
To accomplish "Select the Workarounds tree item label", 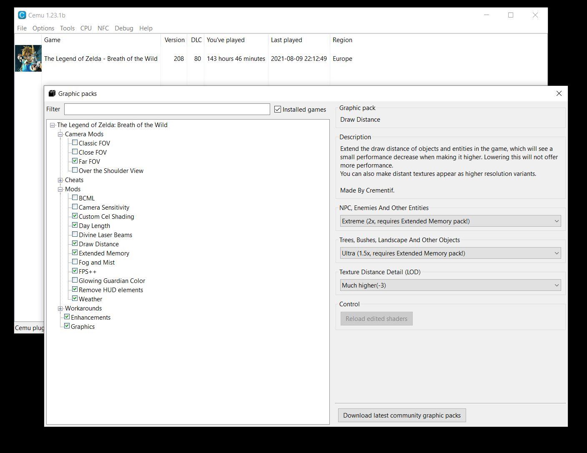I will point(83,308).
